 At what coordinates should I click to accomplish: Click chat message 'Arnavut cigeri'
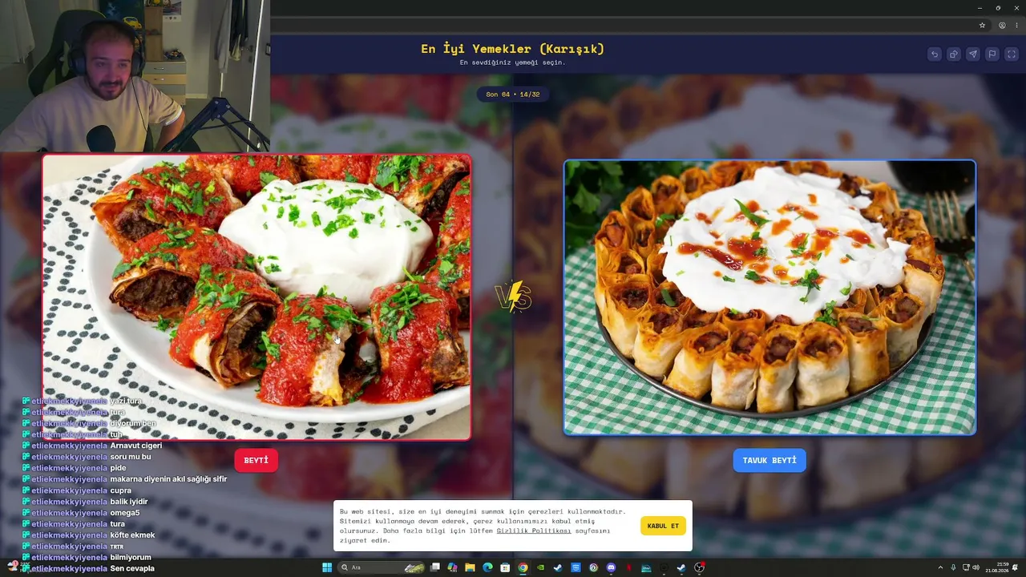coord(136,446)
